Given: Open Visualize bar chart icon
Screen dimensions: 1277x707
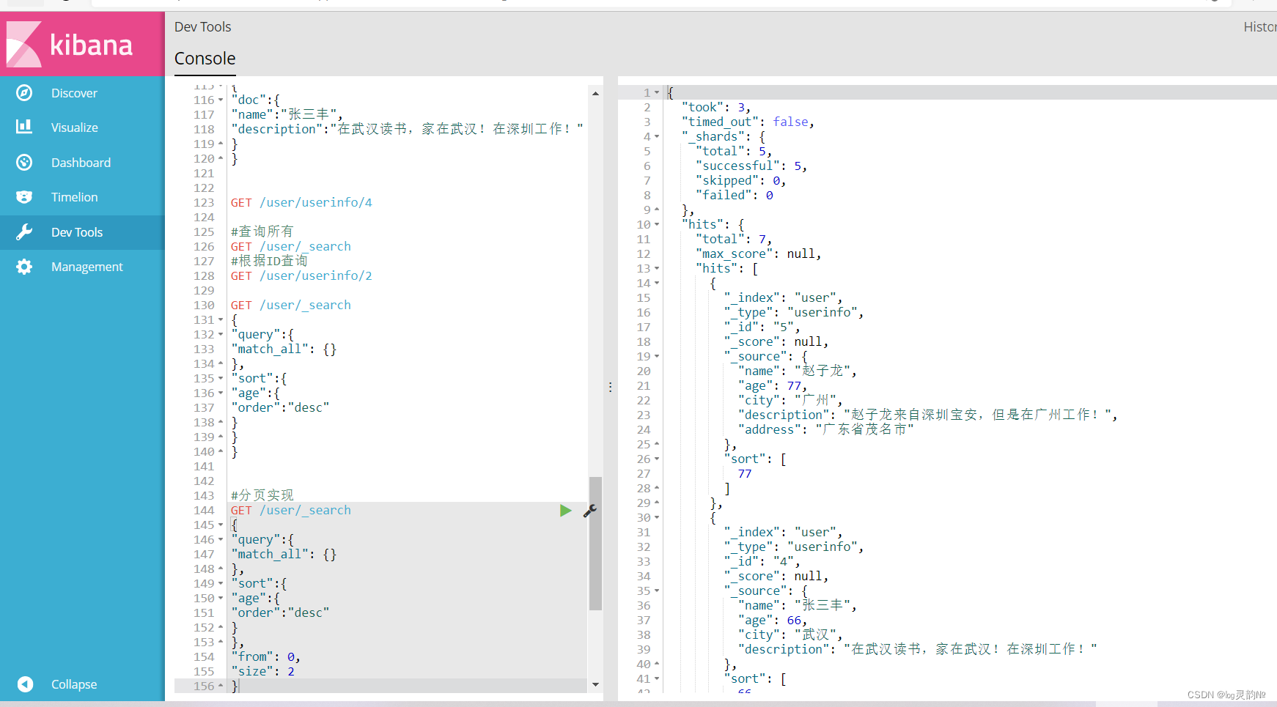Looking at the screenshot, I should pos(24,127).
